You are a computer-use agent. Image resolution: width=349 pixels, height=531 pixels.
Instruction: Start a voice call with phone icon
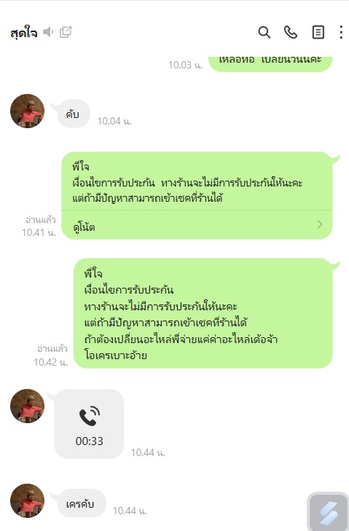[291, 33]
